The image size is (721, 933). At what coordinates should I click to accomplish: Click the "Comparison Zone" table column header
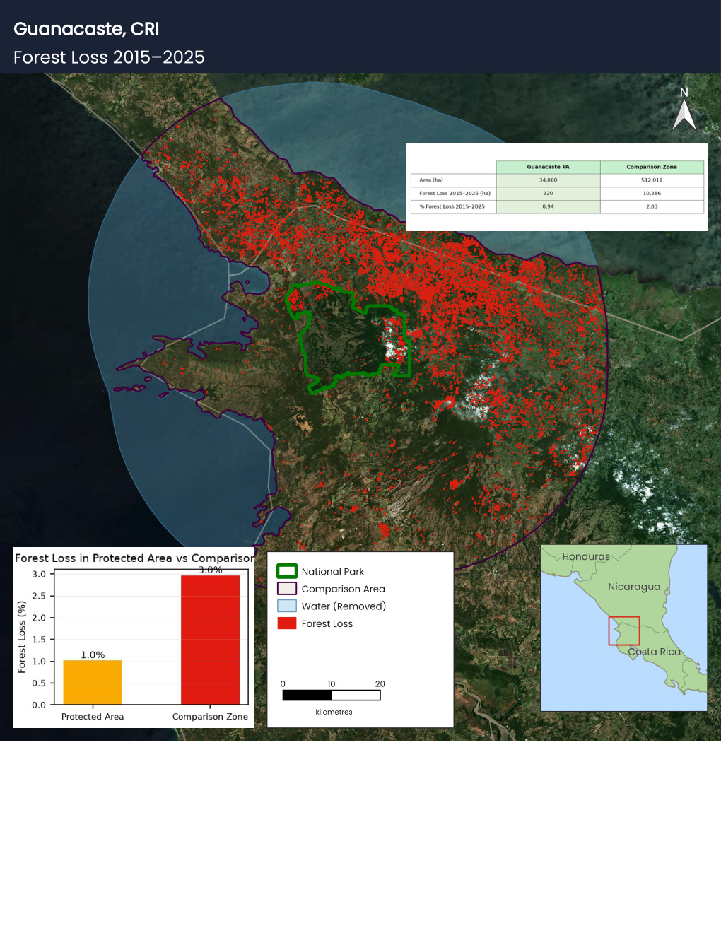(652, 167)
